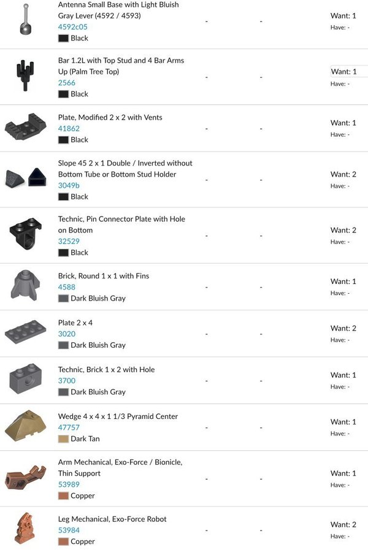
Task: Follow the 41862 part link
Action: [x=69, y=129]
